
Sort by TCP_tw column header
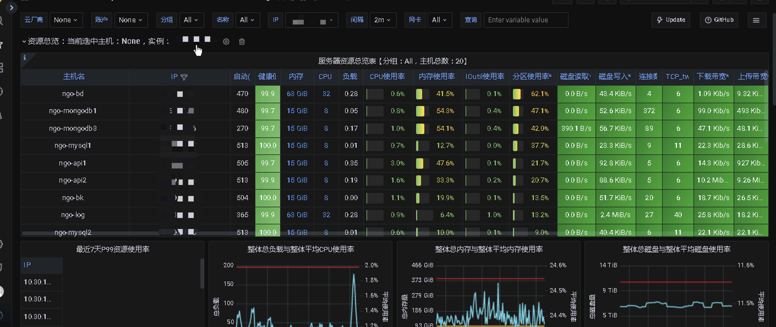coord(677,77)
